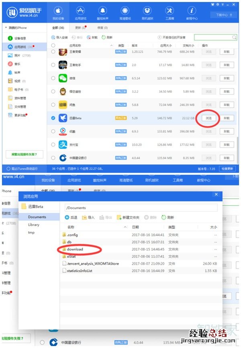Toggle the select-all circle beside 应用名称 header

click(x=53, y=45)
